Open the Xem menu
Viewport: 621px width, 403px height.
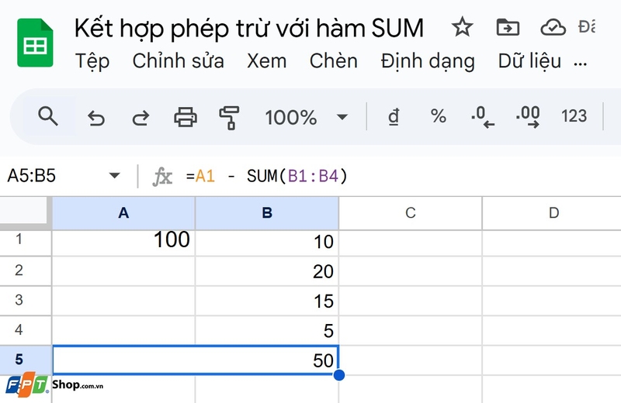pyautogui.click(x=266, y=61)
